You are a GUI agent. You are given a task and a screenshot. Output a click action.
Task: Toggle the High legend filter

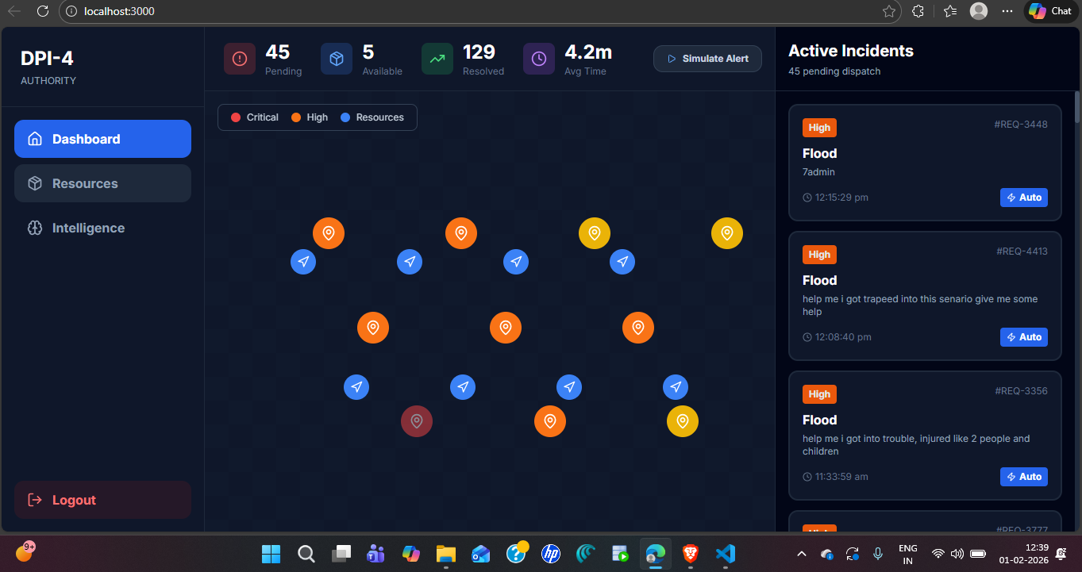[x=309, y=117]
